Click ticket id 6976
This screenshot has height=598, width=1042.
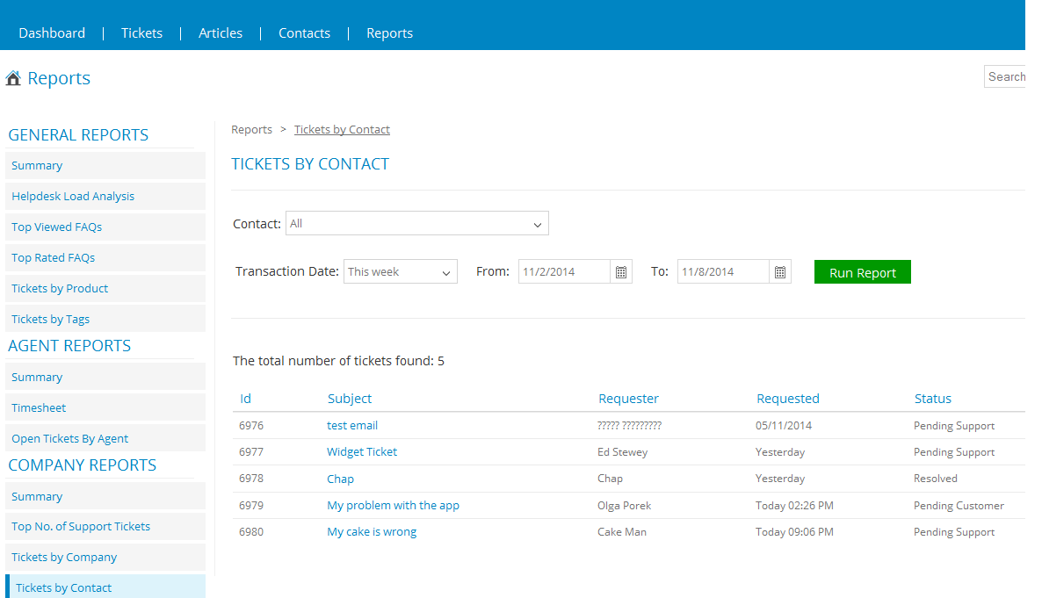pos(251,425)
